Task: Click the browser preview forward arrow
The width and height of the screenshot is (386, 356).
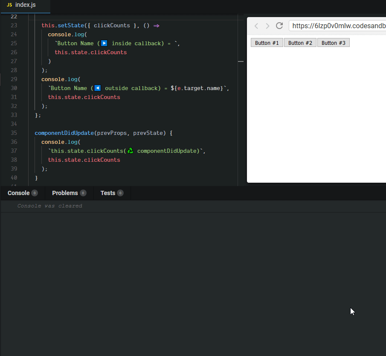Action: 267,26
